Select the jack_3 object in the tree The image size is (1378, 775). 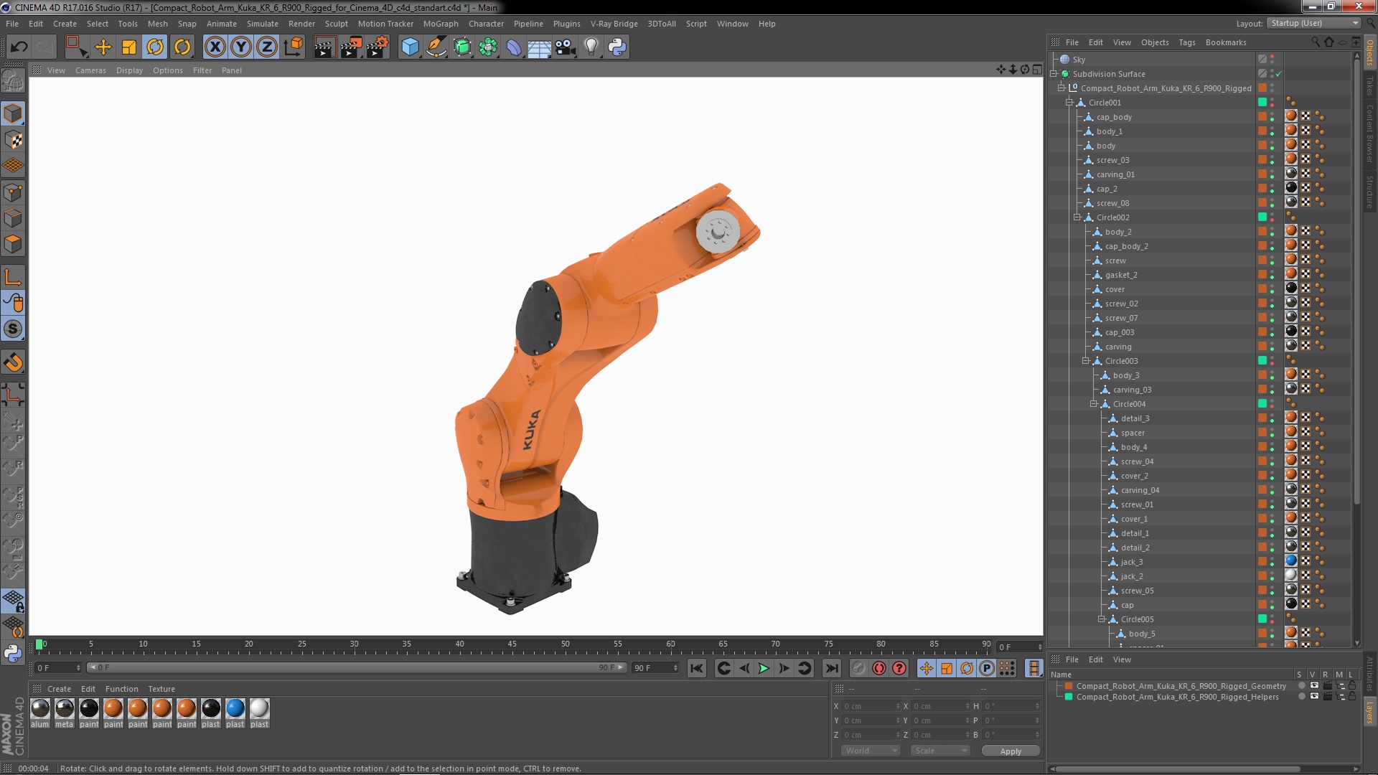coord(1132,562)
